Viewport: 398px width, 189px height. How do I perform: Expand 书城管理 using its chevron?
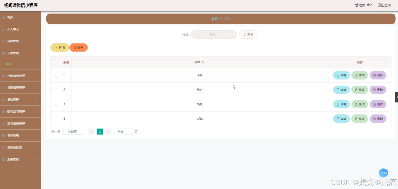(36, 100)
